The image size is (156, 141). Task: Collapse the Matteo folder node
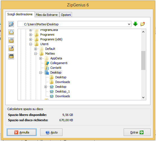[x=35, y=54]
